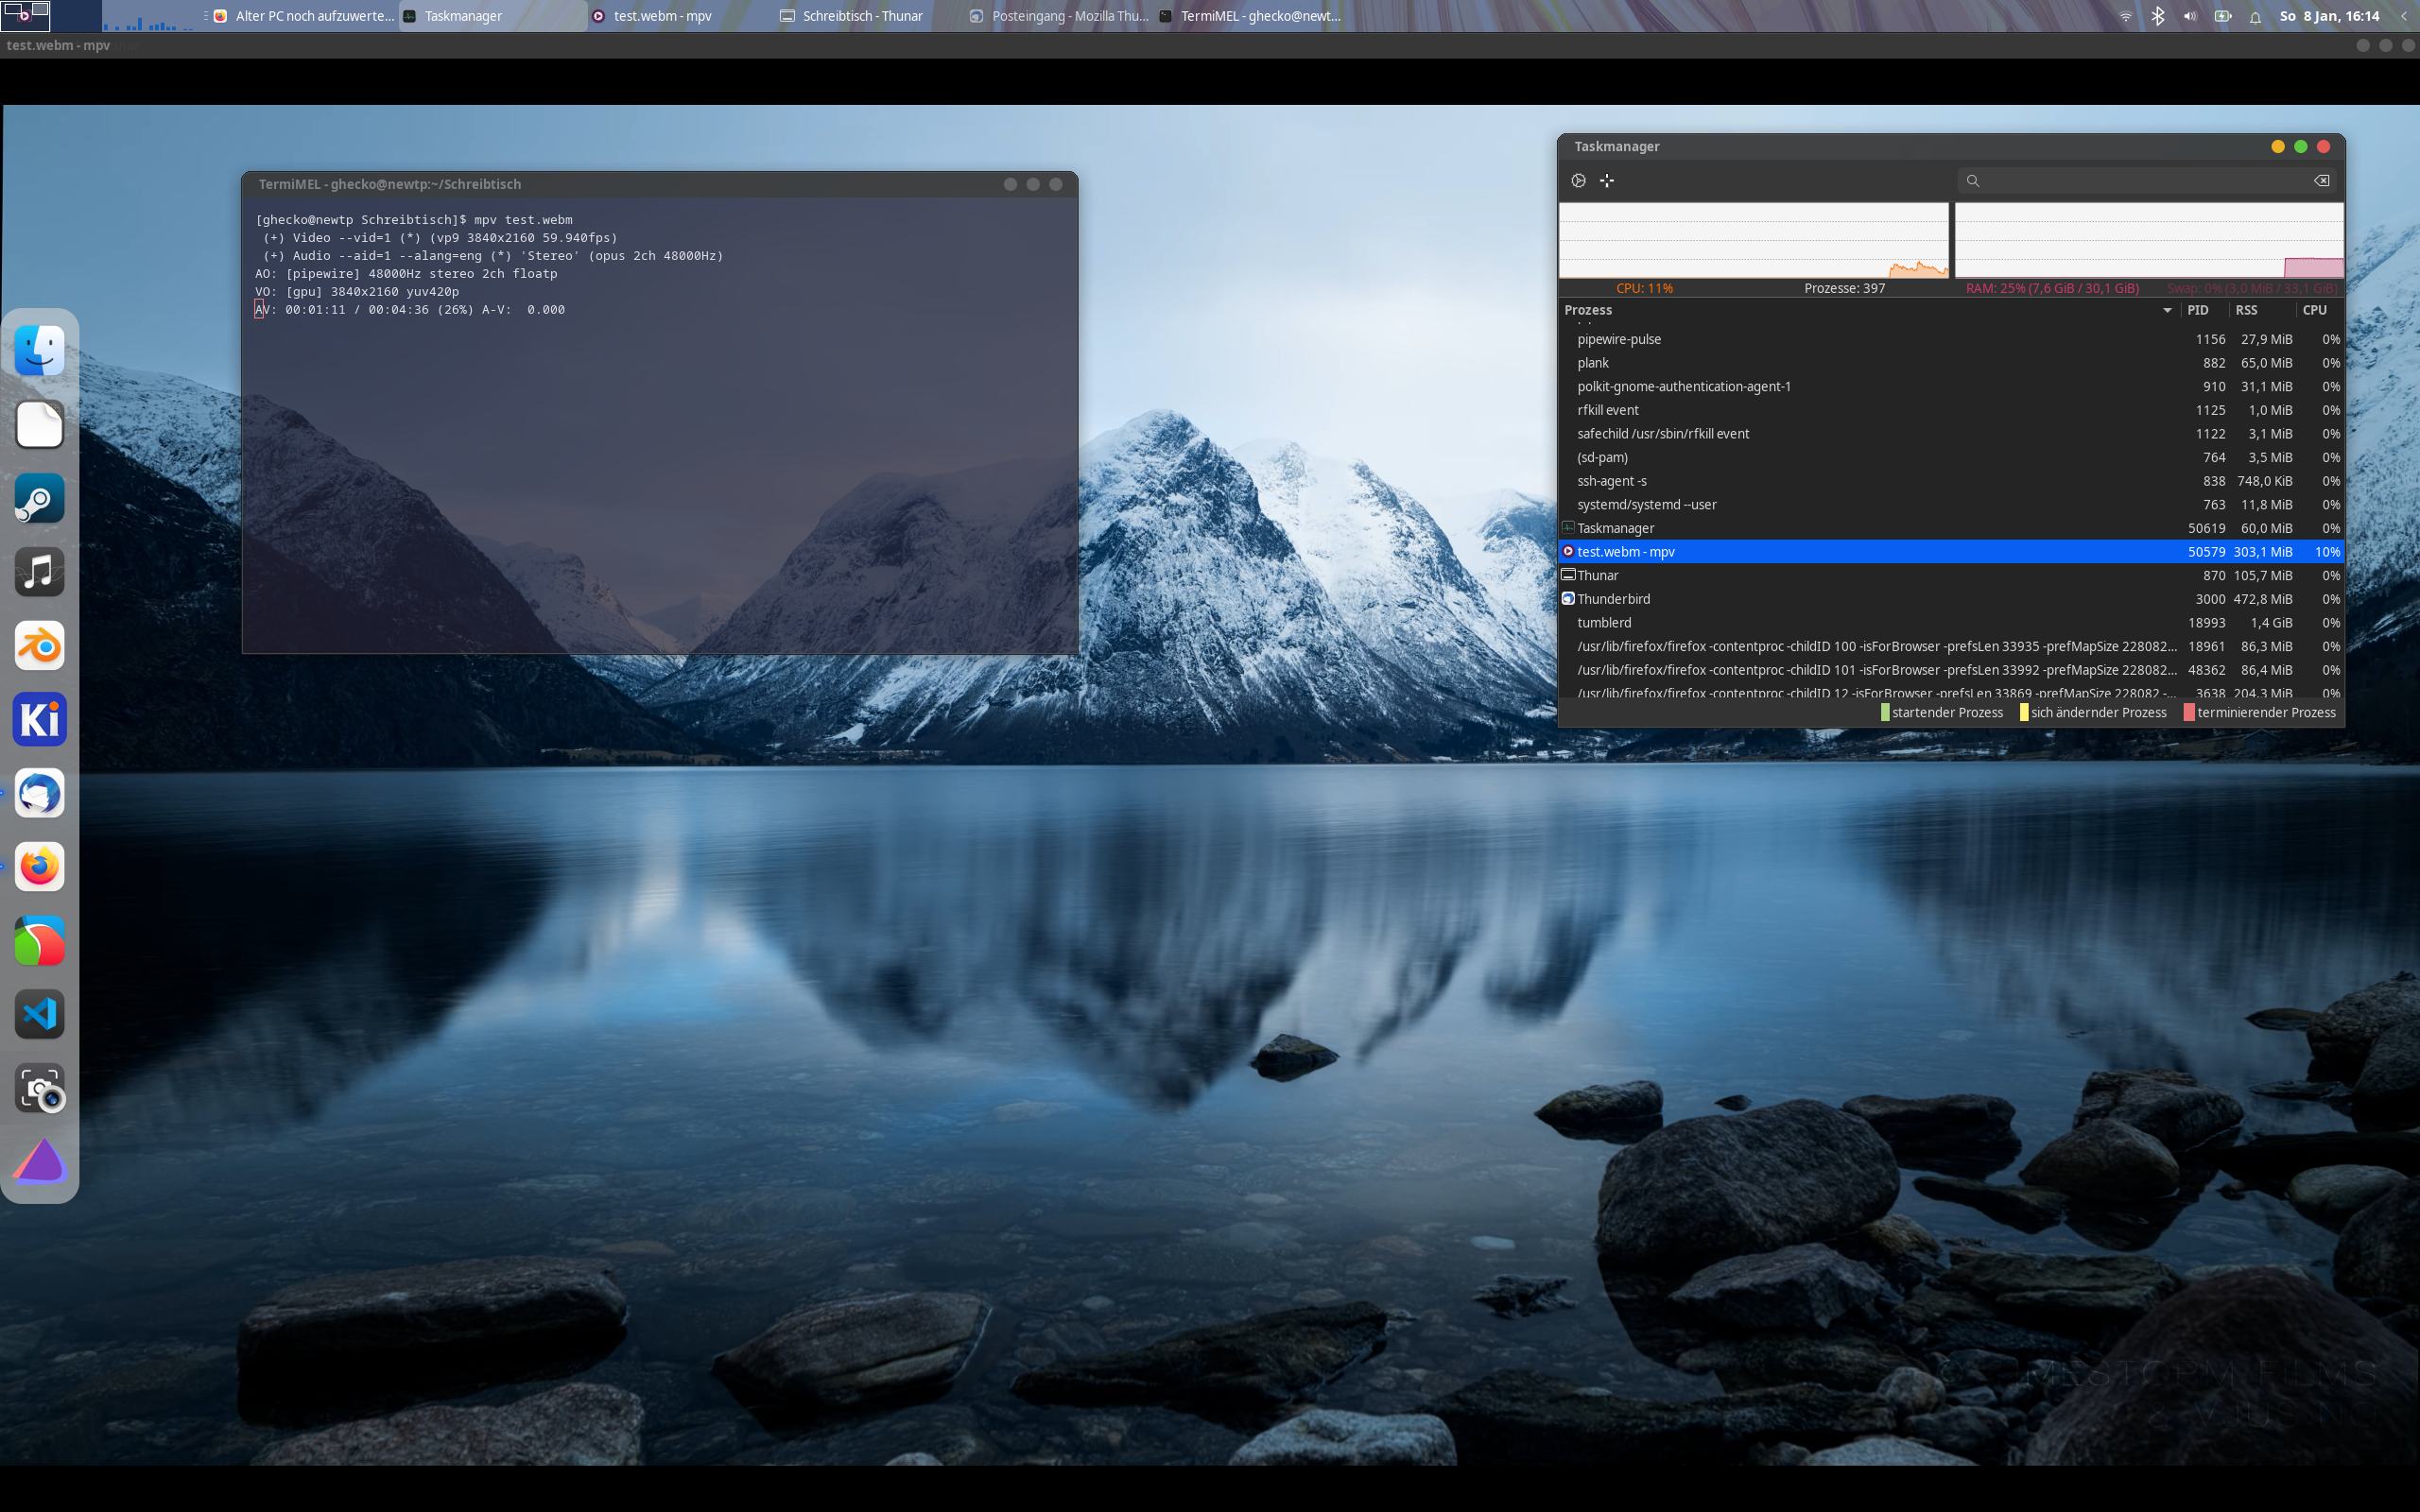
Task: Click the process search input field
Action: [2140, 181]
